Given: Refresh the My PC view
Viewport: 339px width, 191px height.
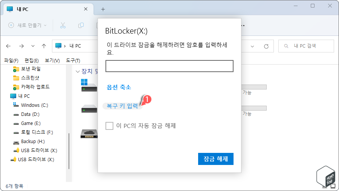Looking at the screenshot, I should pos(266,46).
